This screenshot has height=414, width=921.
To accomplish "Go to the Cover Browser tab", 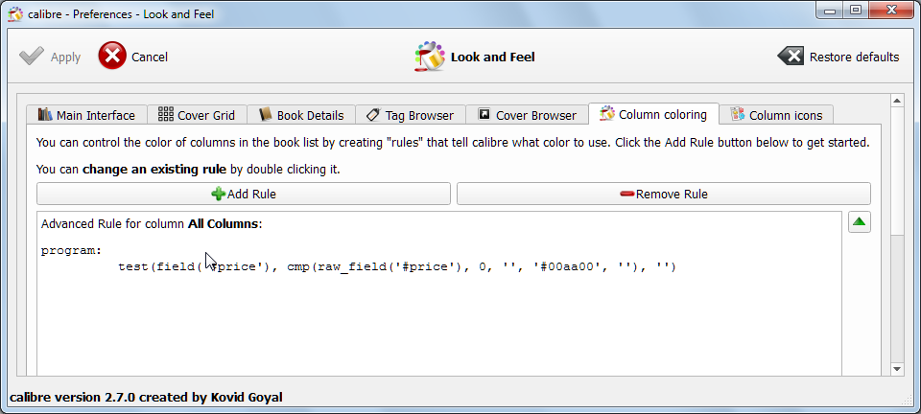I will [528, 115].
